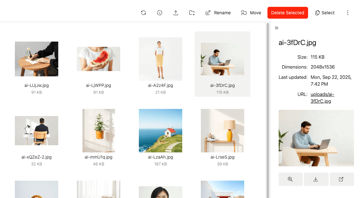Click the red Delete Selected button
Screen dimensions: 362x198
coord(288,13)
